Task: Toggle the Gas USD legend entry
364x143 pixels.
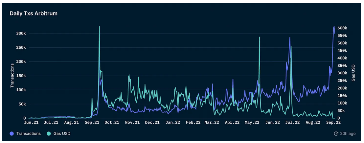Action: pos(59,133)
